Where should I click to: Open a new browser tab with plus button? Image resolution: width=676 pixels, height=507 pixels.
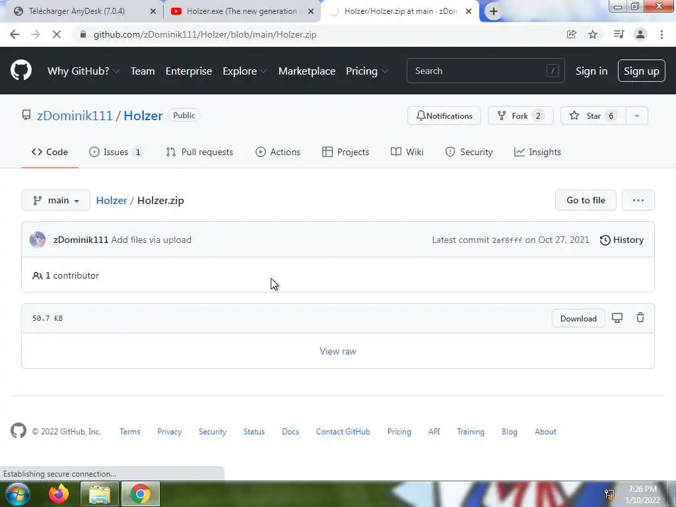click(494, 11)
